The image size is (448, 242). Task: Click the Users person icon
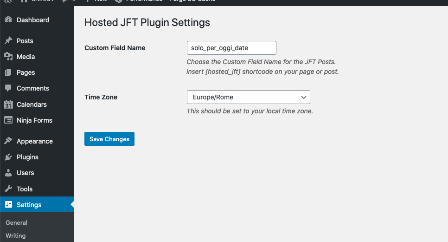click(8, 173)
